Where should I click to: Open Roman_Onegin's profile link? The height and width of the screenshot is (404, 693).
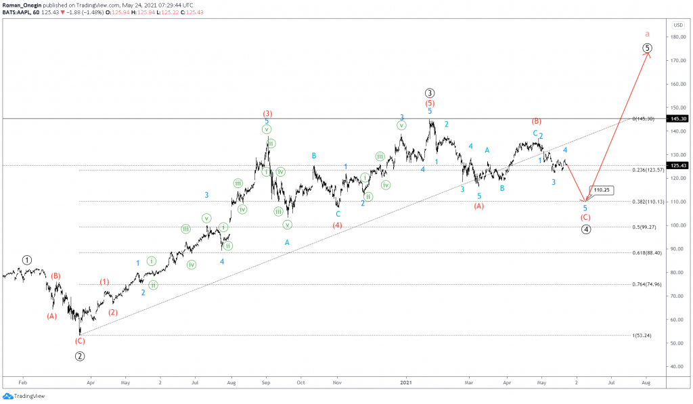[x=22, y=5]
